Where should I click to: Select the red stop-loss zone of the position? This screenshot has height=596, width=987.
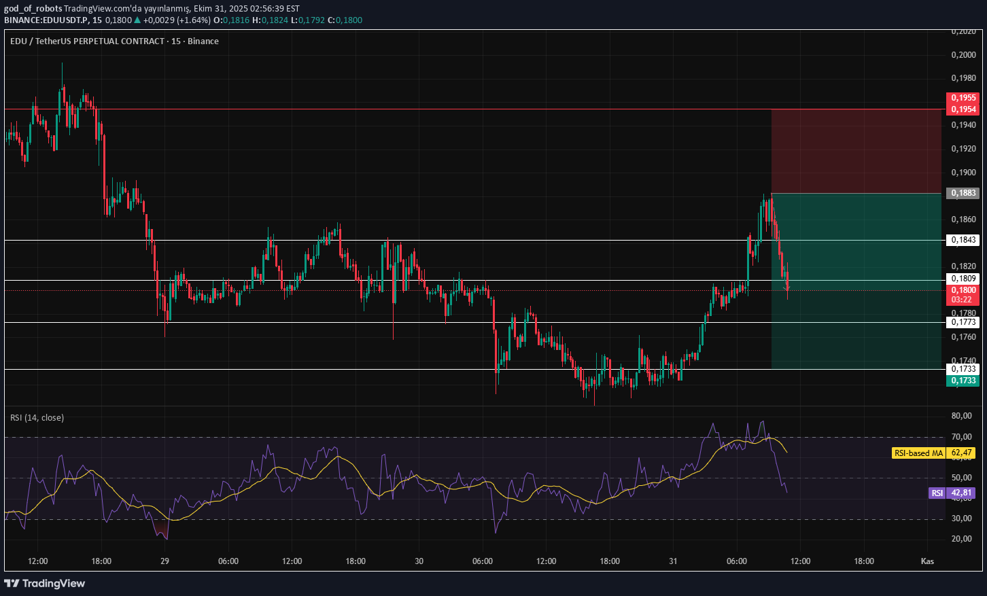(x=856, y=151)
